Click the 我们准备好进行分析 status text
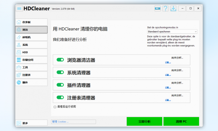 [70, 39]
